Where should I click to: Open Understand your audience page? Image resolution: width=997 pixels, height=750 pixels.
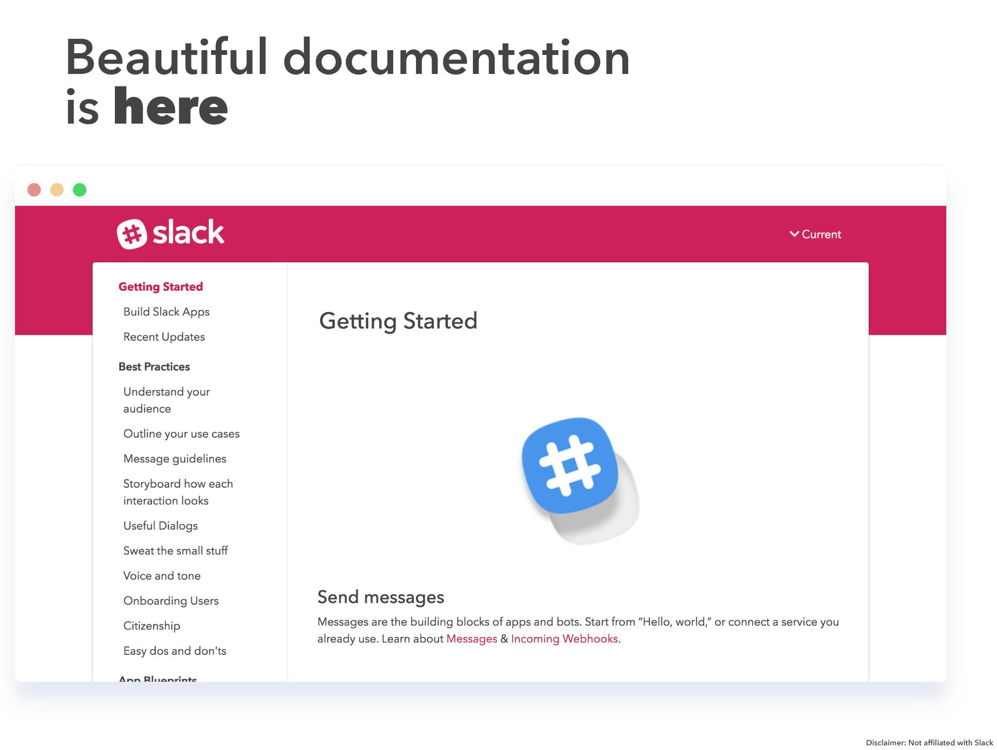[x=167, y=400]
